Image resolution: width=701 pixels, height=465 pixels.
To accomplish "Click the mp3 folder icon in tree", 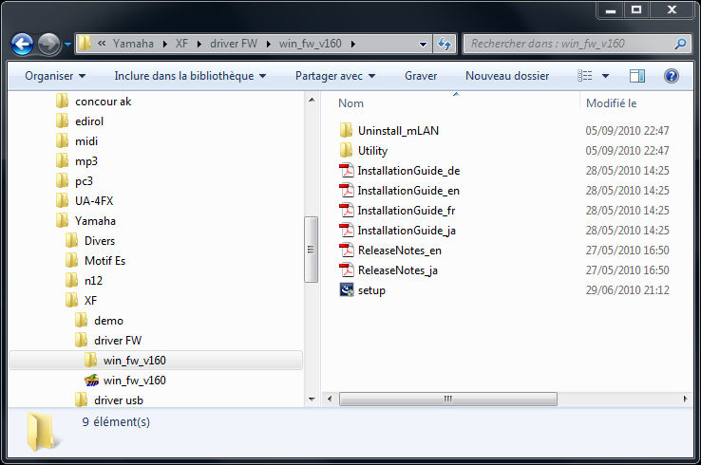I will pos(62,160).
